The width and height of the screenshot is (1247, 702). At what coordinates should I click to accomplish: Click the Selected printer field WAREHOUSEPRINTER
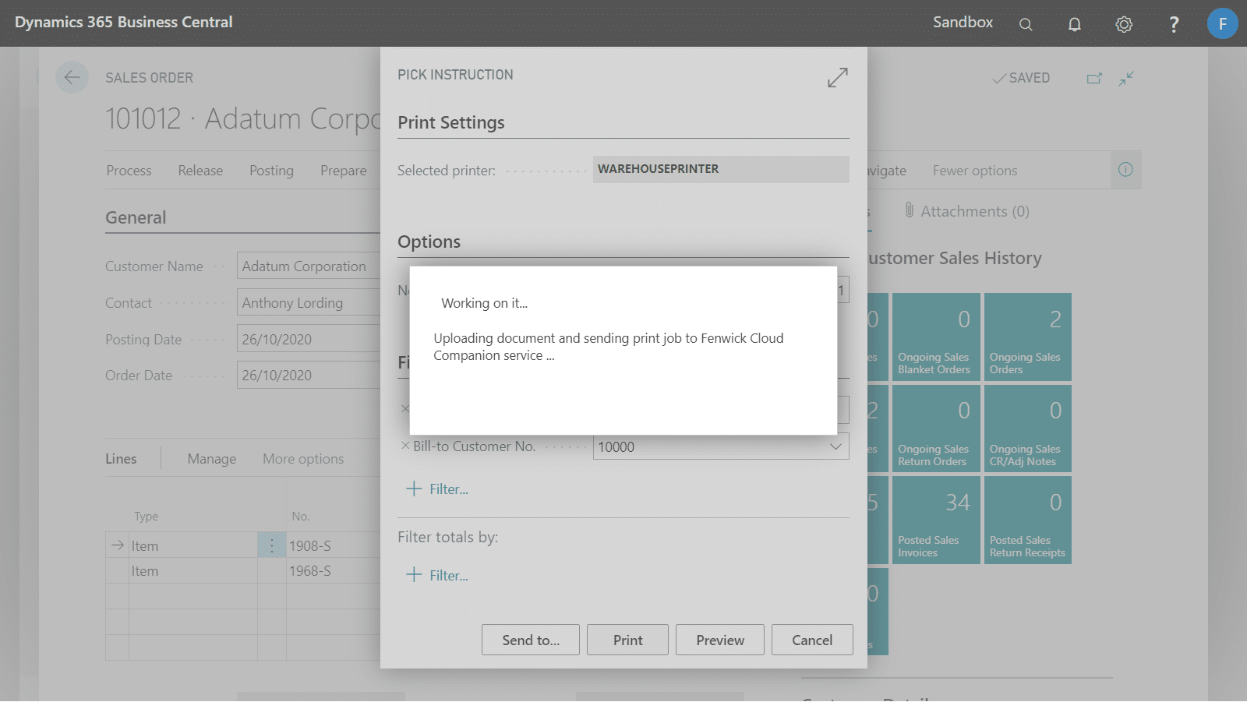click(721, 169)
